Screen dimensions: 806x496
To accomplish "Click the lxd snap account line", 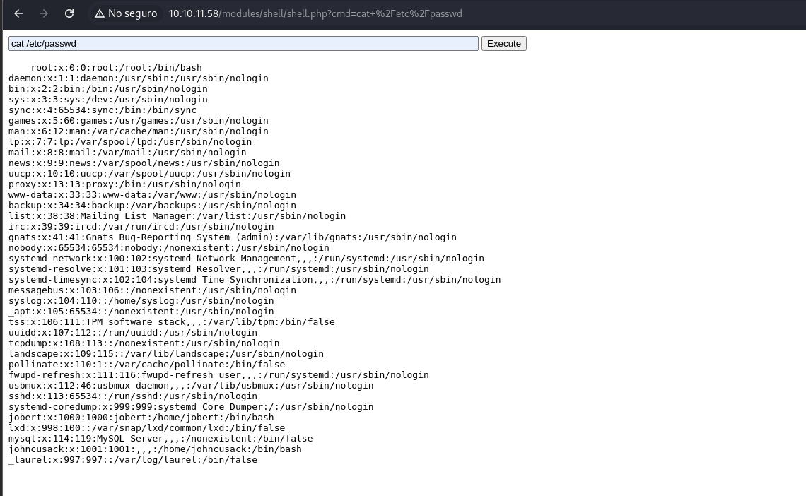I will point(146,428).
